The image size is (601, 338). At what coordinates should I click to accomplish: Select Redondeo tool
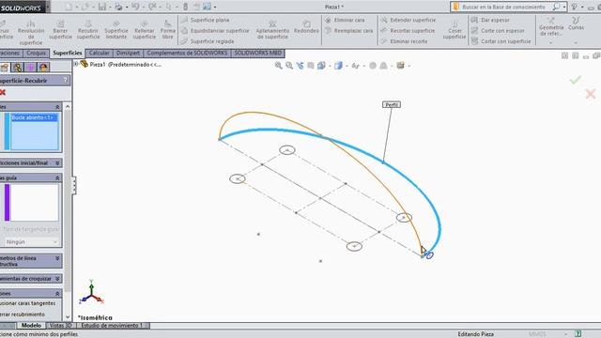(x=306, y=27)
